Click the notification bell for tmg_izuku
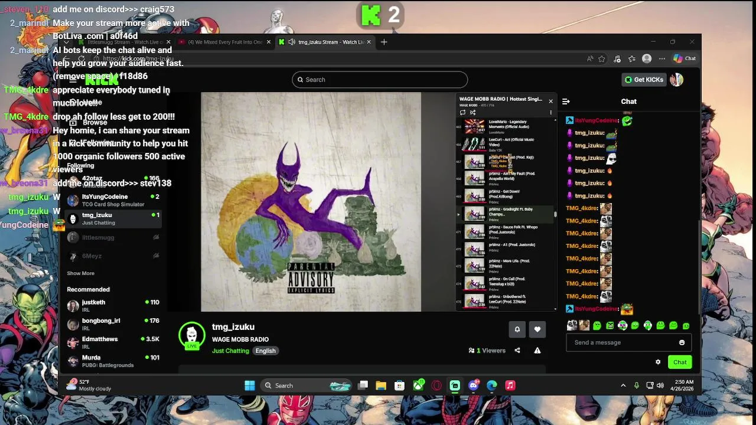This screenshot has height=425, width=756. coord(517,329)
